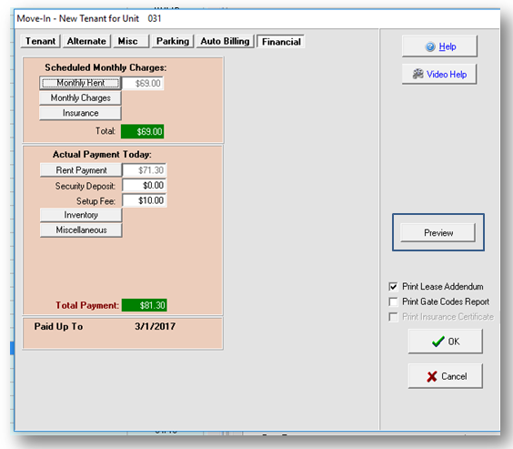Viewport: 513px width, 449px height.
Task: Click the green scheduled Total $69.00 value
Action: (x=142, y=132)
